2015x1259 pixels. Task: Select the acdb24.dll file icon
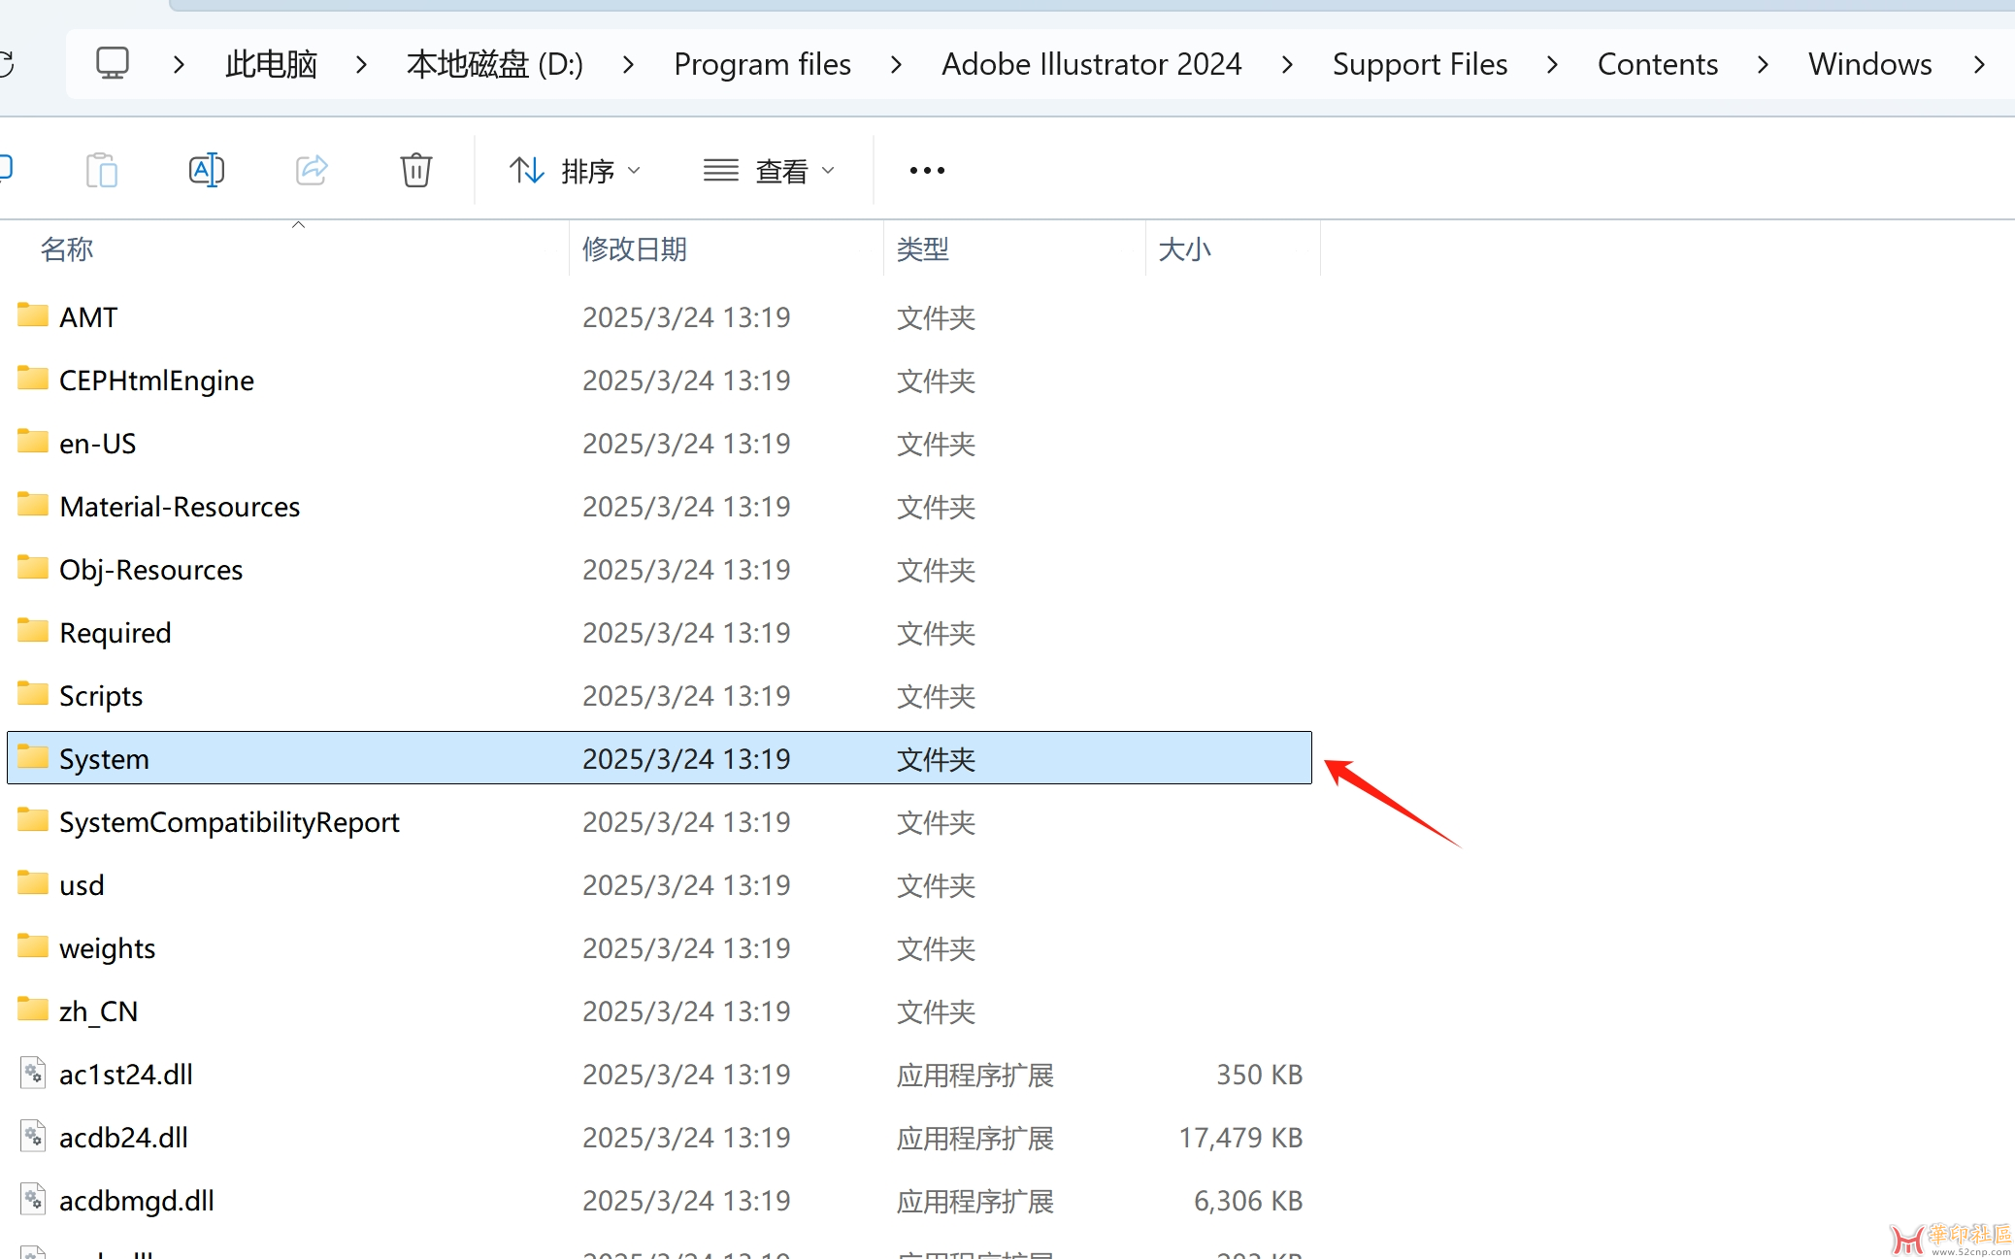(33, 1137)
